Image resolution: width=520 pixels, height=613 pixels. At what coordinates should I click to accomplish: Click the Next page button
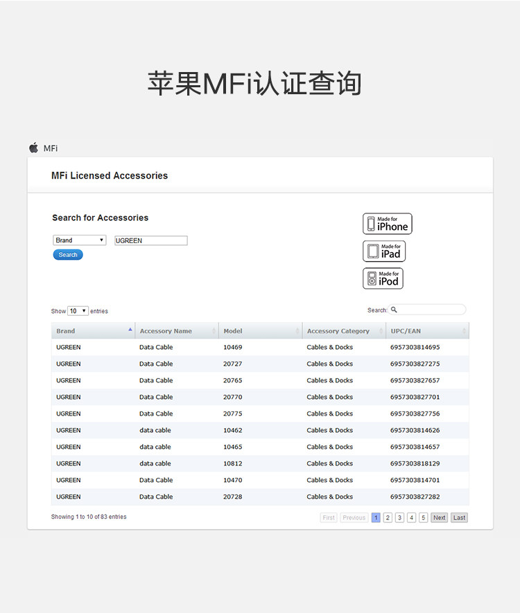440,517
